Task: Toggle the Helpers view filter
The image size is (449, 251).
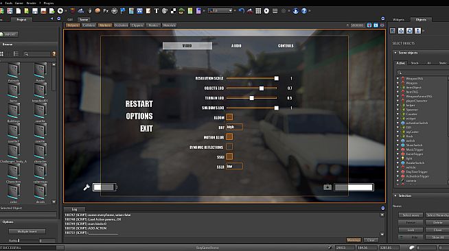Action: [x=73, y=25]
